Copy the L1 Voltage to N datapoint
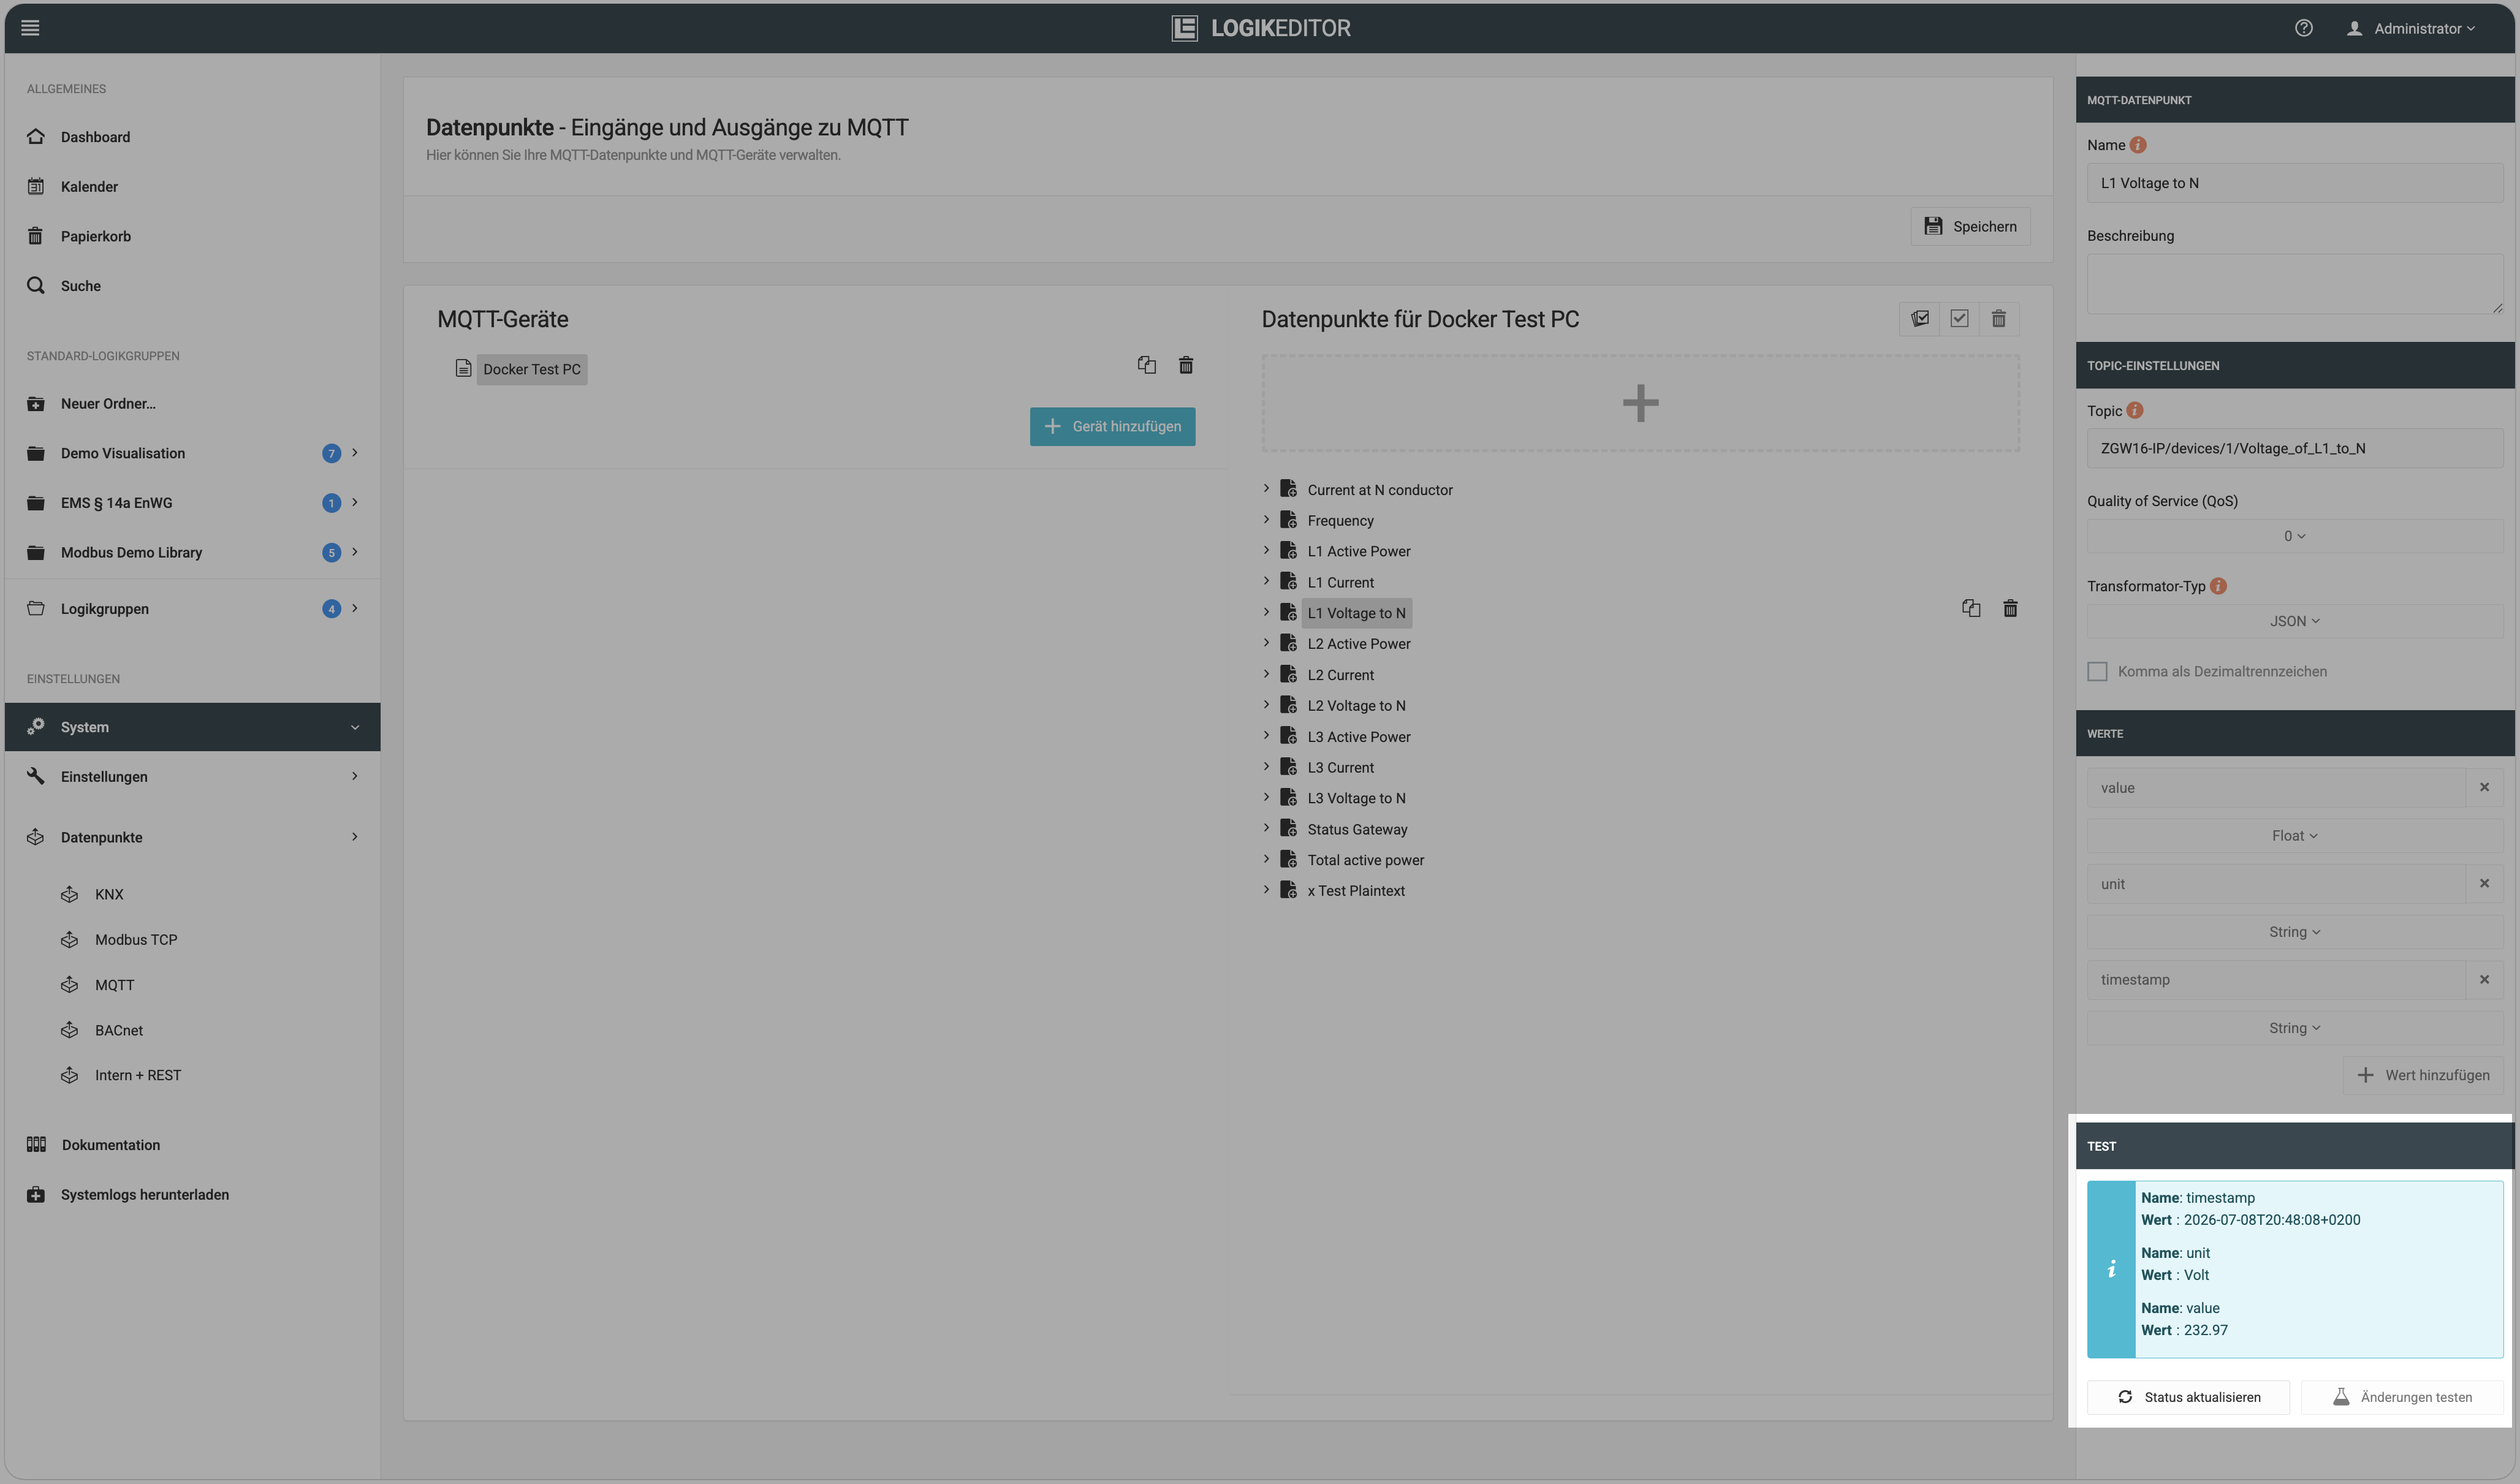Image resolution: width=2520 pixels, height=1484 pixels. tap(1971, 608)
